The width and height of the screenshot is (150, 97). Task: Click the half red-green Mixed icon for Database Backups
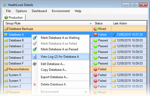[x=96, y=29]
